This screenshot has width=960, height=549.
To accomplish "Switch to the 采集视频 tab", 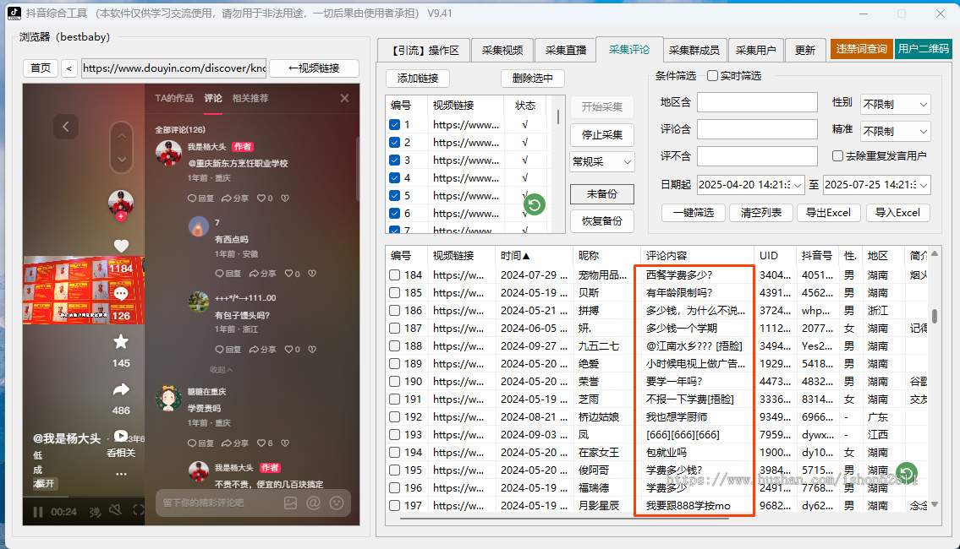I will (x=502, y=50).
